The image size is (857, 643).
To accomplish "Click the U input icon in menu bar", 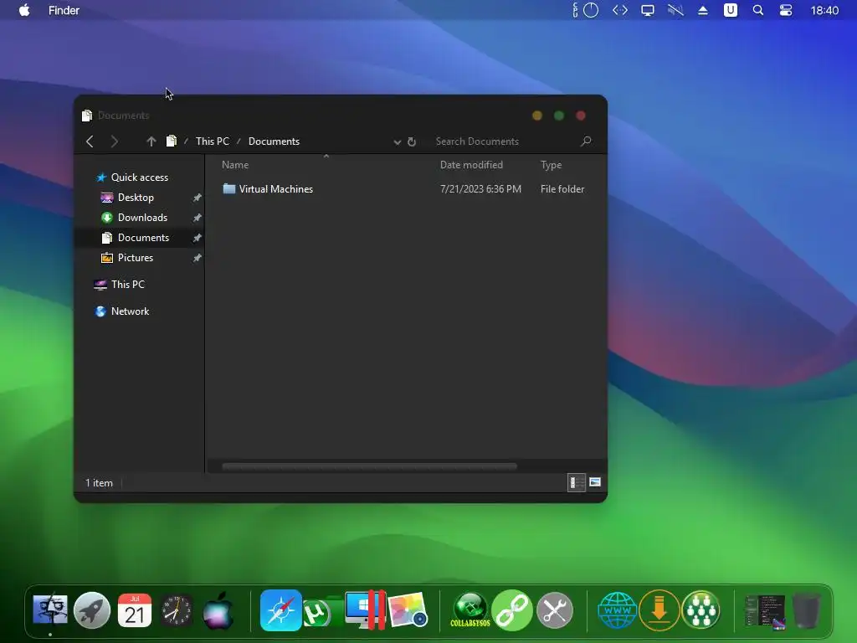I will coord(730,10).
